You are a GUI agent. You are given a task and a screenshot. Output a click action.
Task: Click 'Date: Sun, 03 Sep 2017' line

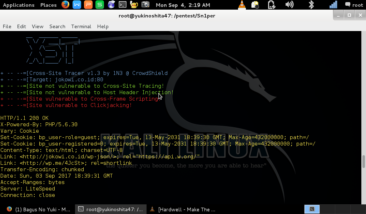[56, 176]
